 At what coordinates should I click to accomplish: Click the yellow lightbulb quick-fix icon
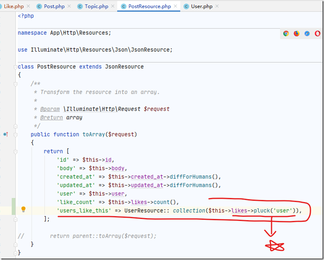pyautogui.click(x=24, y=209)
